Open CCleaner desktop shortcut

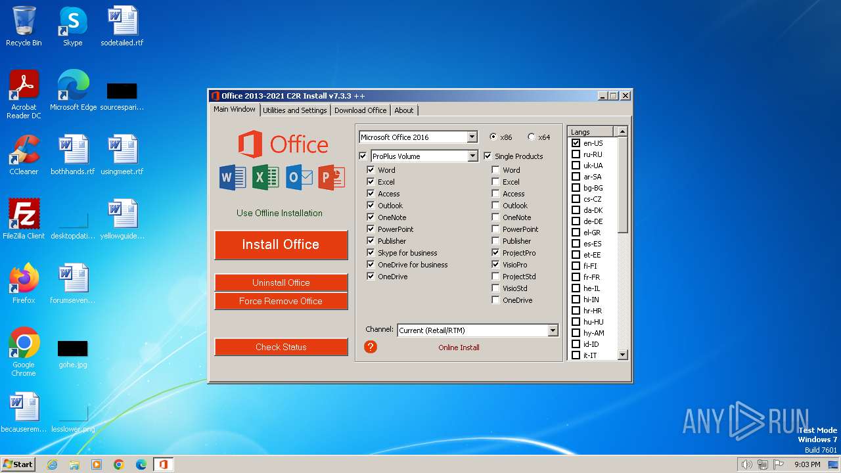(24, 155)
